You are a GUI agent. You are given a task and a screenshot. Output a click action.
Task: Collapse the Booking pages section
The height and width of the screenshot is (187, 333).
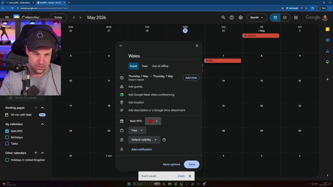(x=42, y=108)
